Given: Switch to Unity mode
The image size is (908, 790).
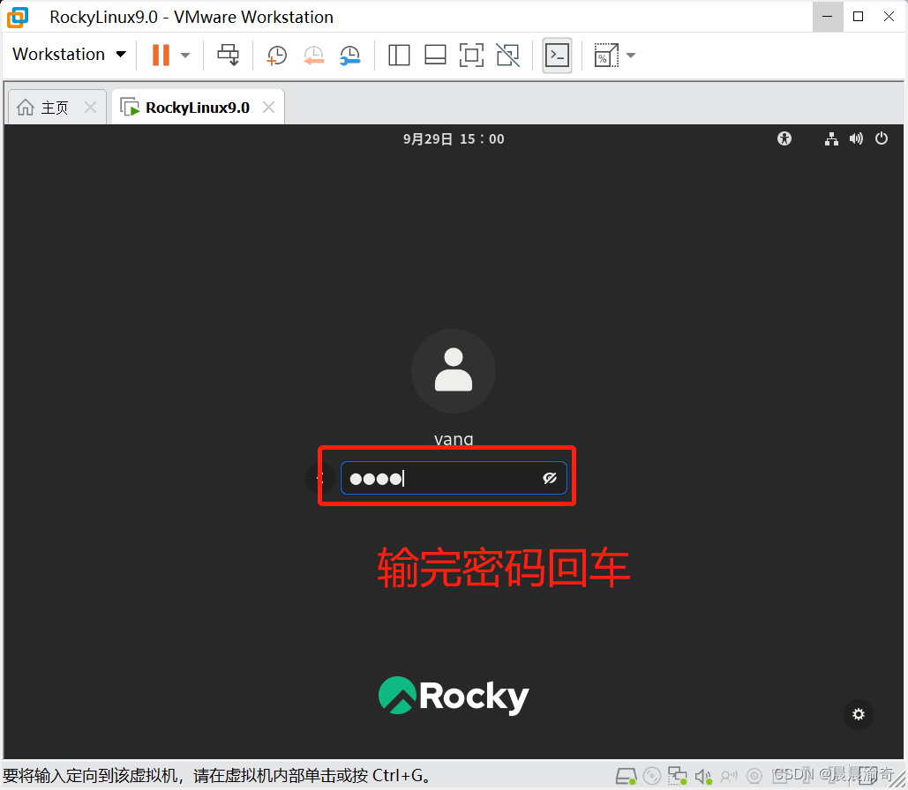Looking at the screenshot, I should 508,56.
